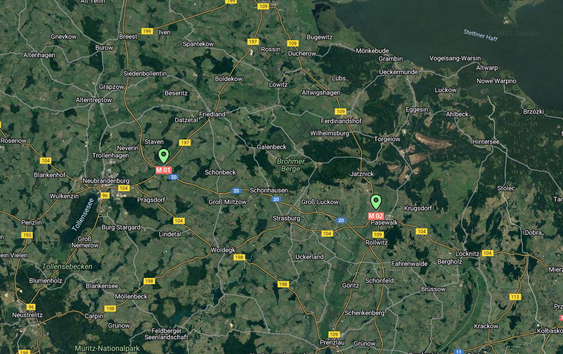The image size is (563, 354).
Task: Click the Prenzlau town label
Action: point(332,342)
